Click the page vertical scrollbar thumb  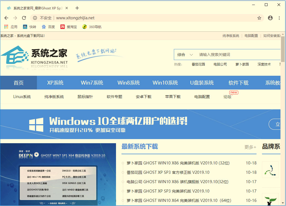(283, 49)
